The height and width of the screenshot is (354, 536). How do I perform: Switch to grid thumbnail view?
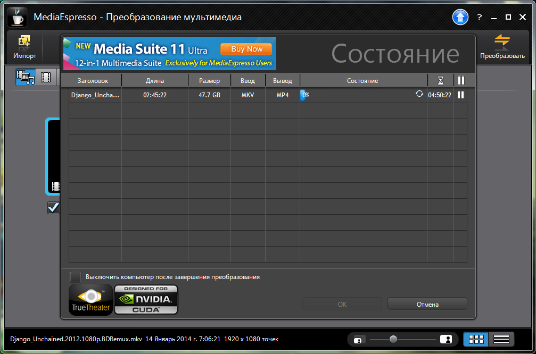pos(476,339)
